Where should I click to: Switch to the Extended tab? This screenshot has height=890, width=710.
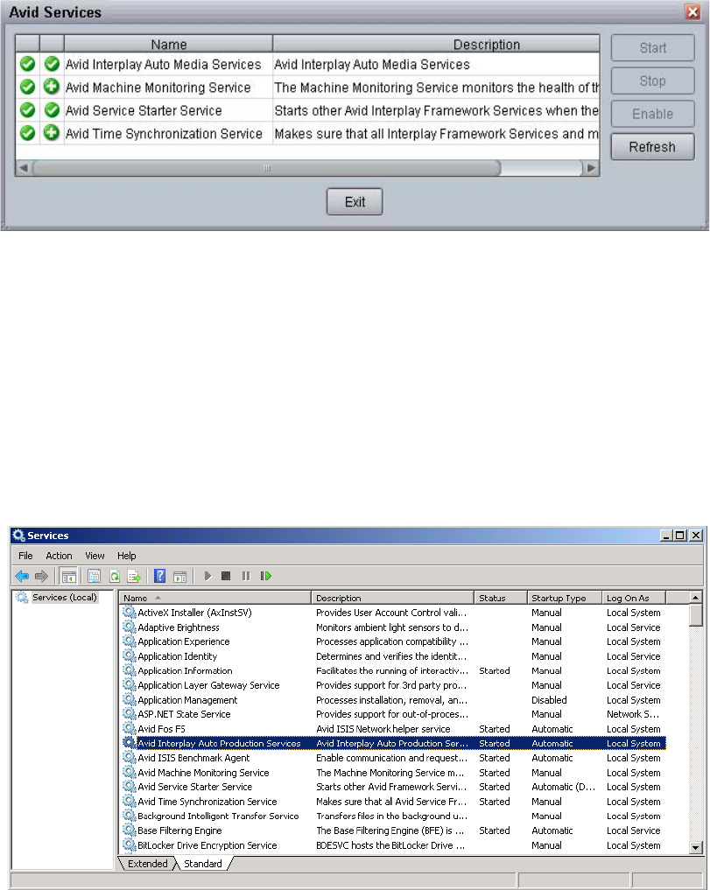[147, 864]
